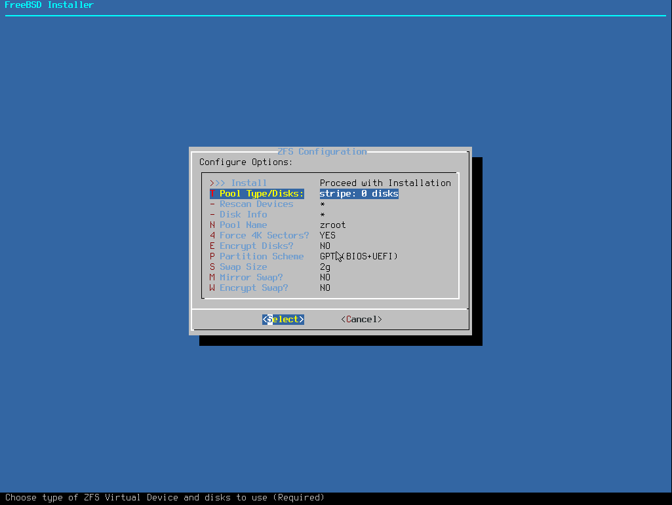Toggle the Mirror Swap option
Viewport: 672px width, 505px height.
(x=250, y=278)
